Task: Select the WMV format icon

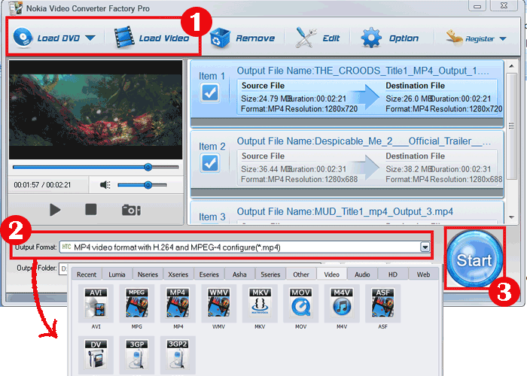Action: point(219,304)
